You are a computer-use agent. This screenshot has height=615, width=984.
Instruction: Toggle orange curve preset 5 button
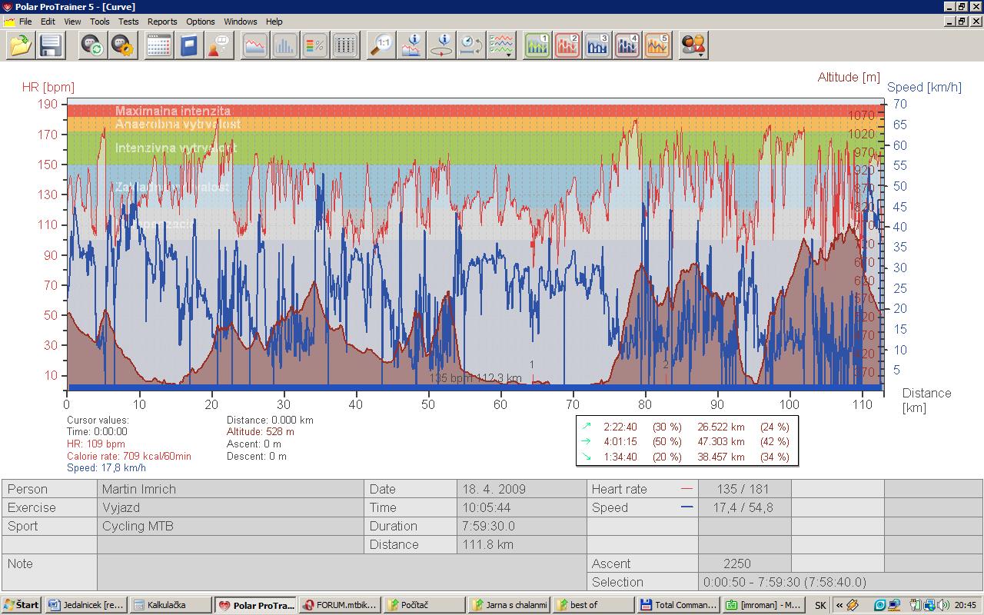657,46
